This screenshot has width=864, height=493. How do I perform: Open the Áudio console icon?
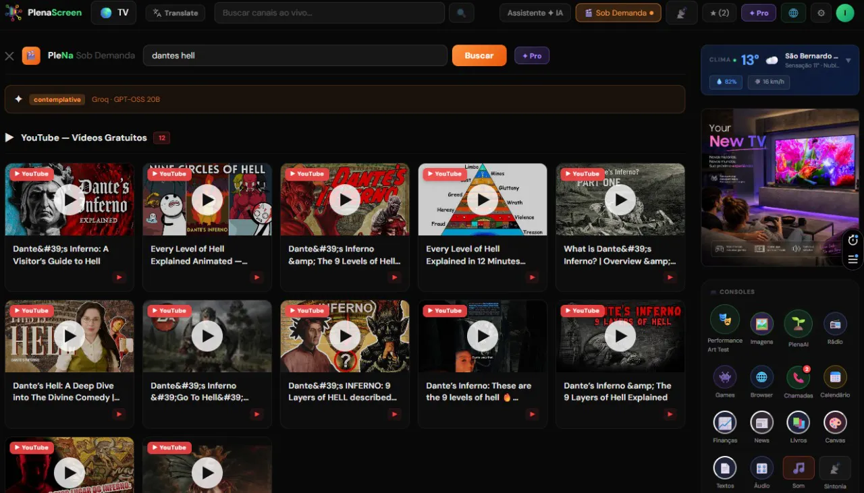(761, 468)
